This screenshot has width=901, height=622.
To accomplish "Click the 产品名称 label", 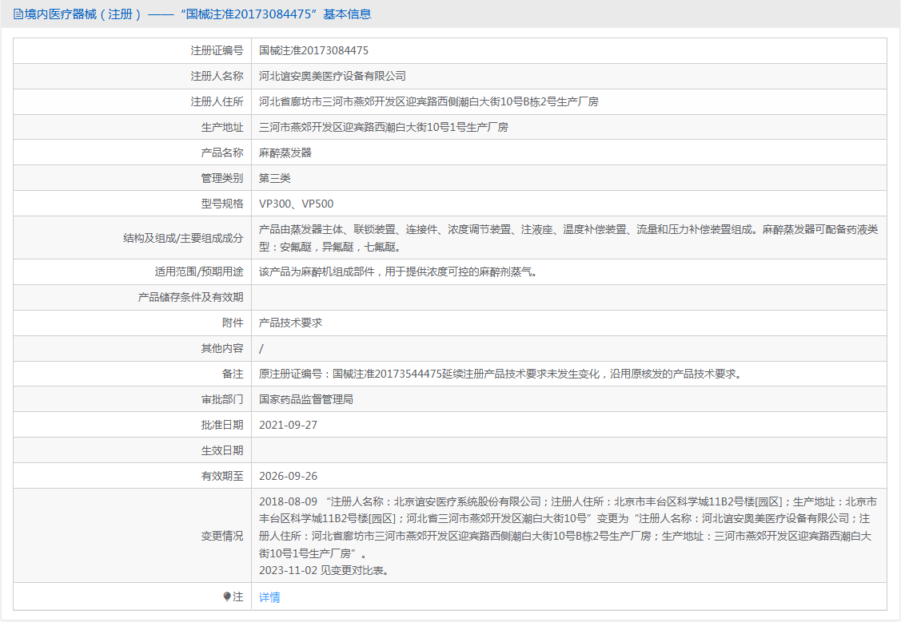I will (x=221, y=153).
